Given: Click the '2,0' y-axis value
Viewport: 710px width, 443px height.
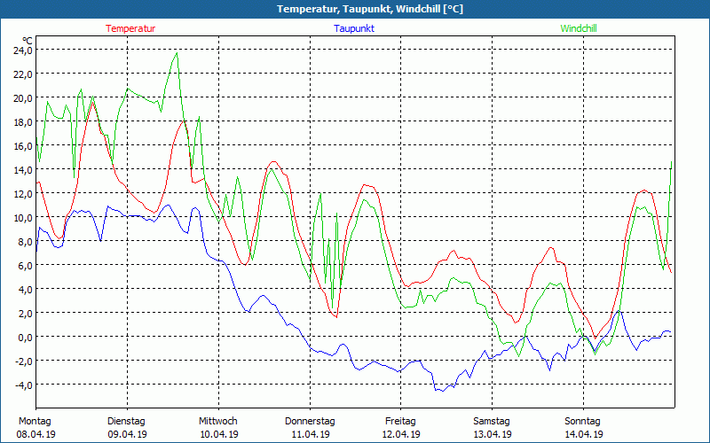Looking at the screenshot, I should click(x=25, y=314).
